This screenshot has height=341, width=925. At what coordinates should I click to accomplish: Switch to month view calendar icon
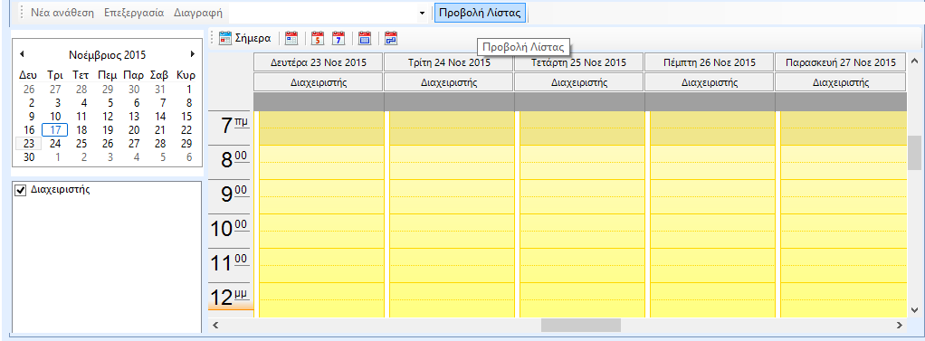(365, 38)
